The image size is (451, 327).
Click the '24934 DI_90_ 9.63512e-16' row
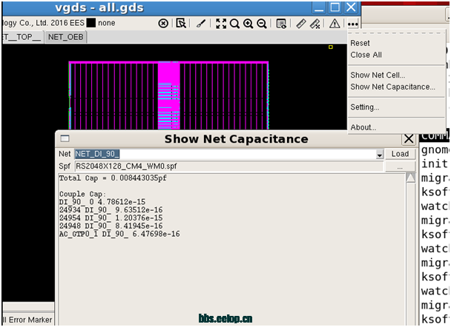tap(111, 210)
